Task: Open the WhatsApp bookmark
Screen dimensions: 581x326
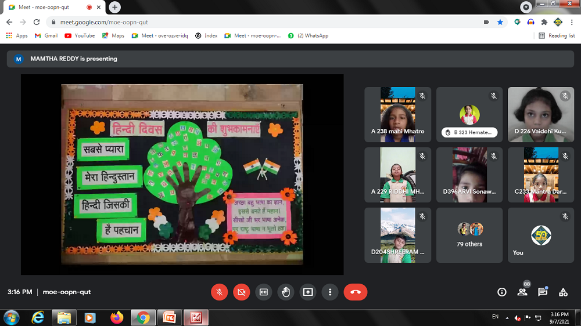Action: pyautogui.click(x=308, y=35)
